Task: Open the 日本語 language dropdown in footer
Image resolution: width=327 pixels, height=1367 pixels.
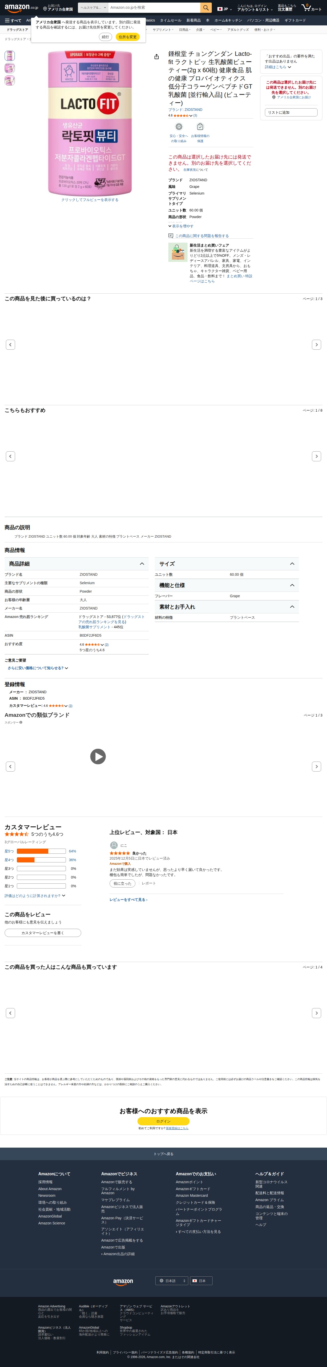Action: pyautogui.click(x=171, y=1281)
